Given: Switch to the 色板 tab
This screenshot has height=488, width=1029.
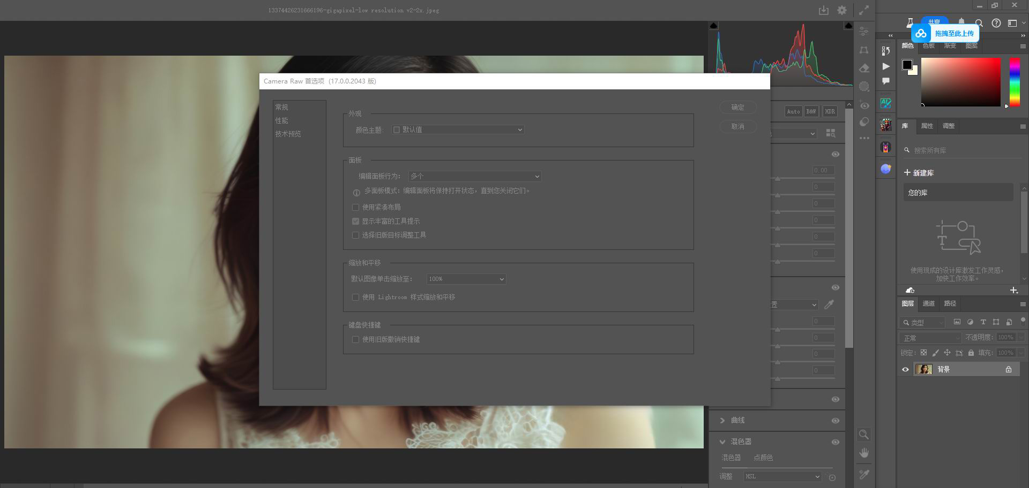Looking at the screenshot, I should pyautogui.click(x=929, y=46).
